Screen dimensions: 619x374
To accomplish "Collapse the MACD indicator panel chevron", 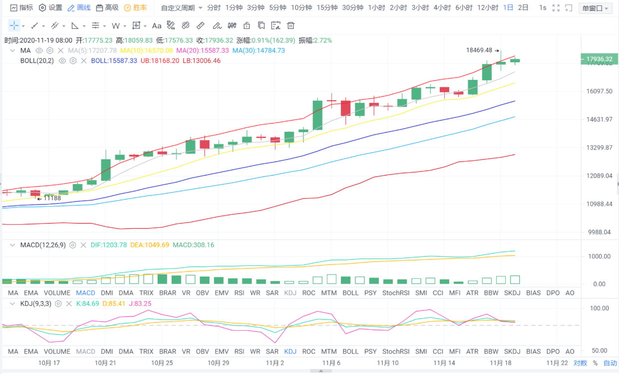I will coord(12,245).
